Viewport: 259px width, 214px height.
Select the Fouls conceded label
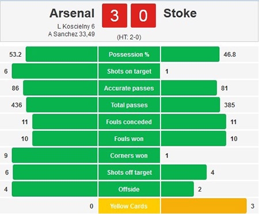[x=129, y=122]
